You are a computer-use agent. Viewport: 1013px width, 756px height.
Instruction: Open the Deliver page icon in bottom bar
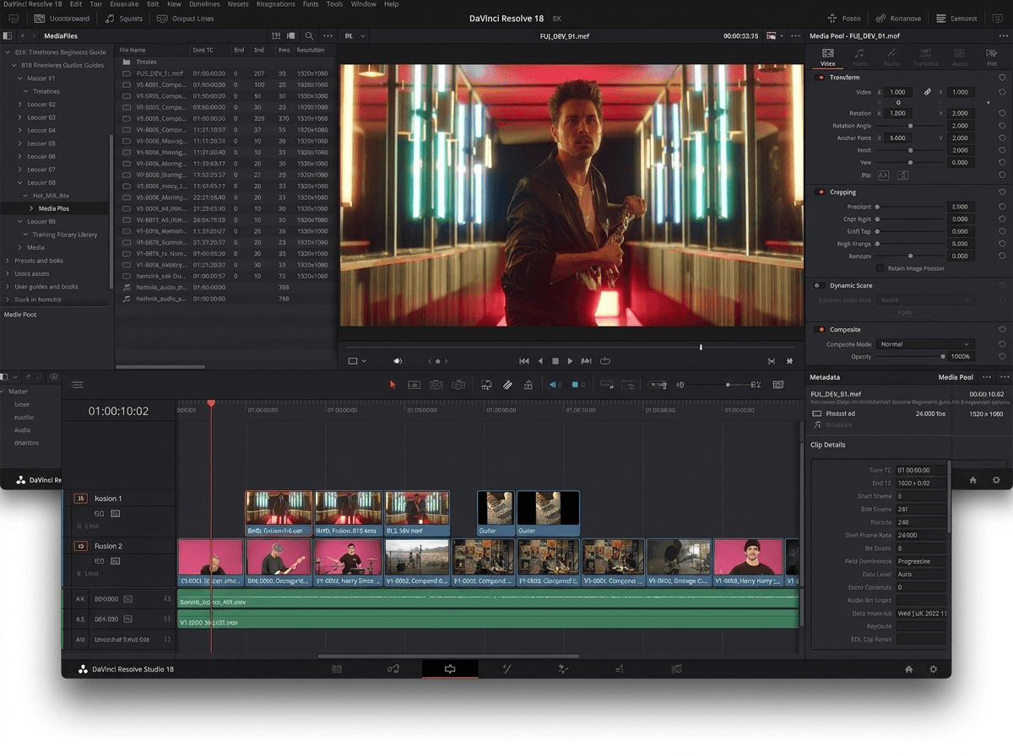tap(676, 669)
